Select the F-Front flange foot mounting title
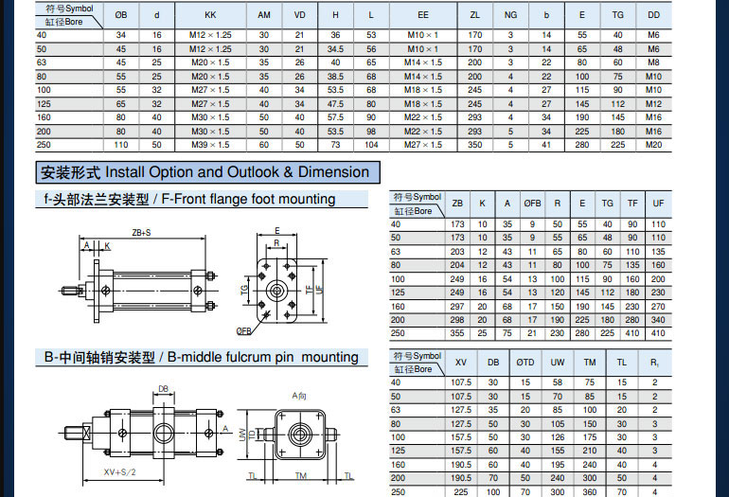729x497 pixels. (189, 200)
